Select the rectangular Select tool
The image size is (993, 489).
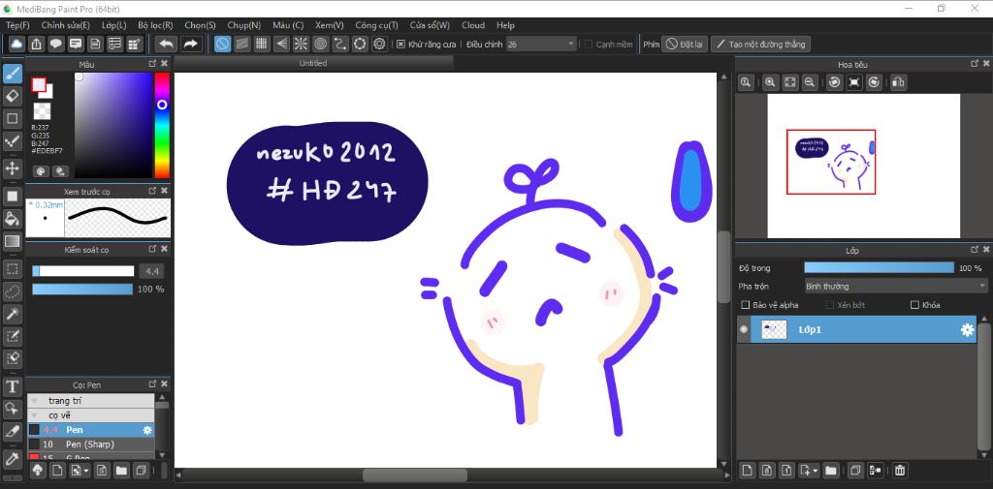point(12,269)
